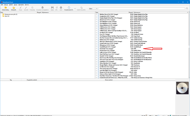Sort right pane by Długość column
Screen dimensions: 190x116
point(131,12)
